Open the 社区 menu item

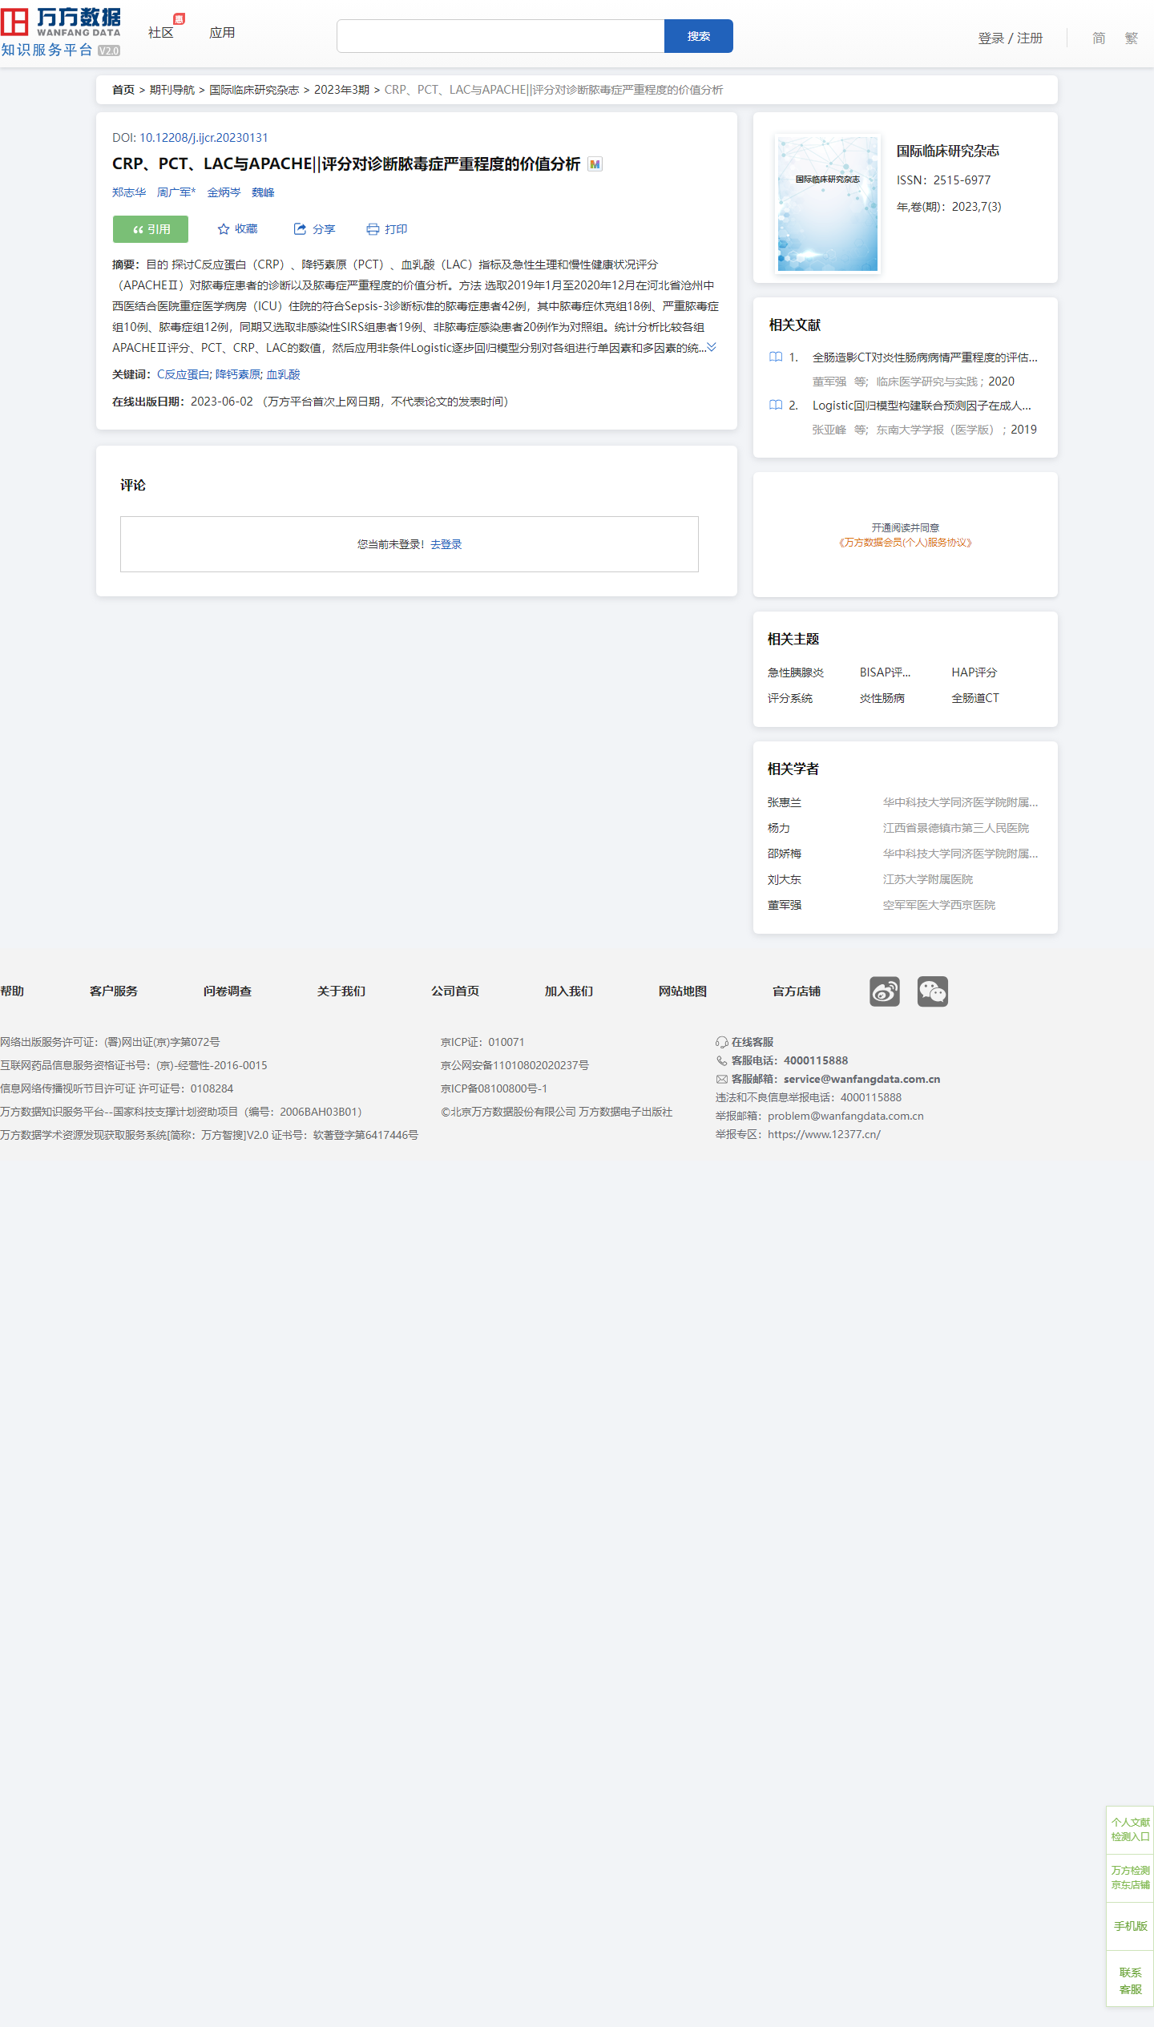(161, 33)
